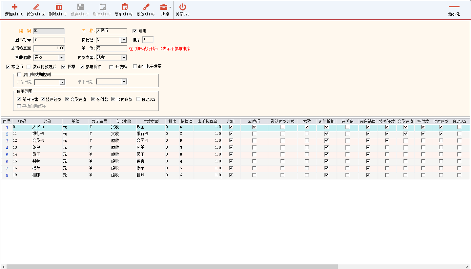Click the Minimize (最小化) icon

click(454, 7)
